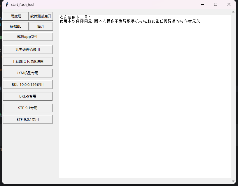This screenshot has height=186, width=238.
Task: Click the STF-9.0.1专用 button
Action: [x=28, y=120]
